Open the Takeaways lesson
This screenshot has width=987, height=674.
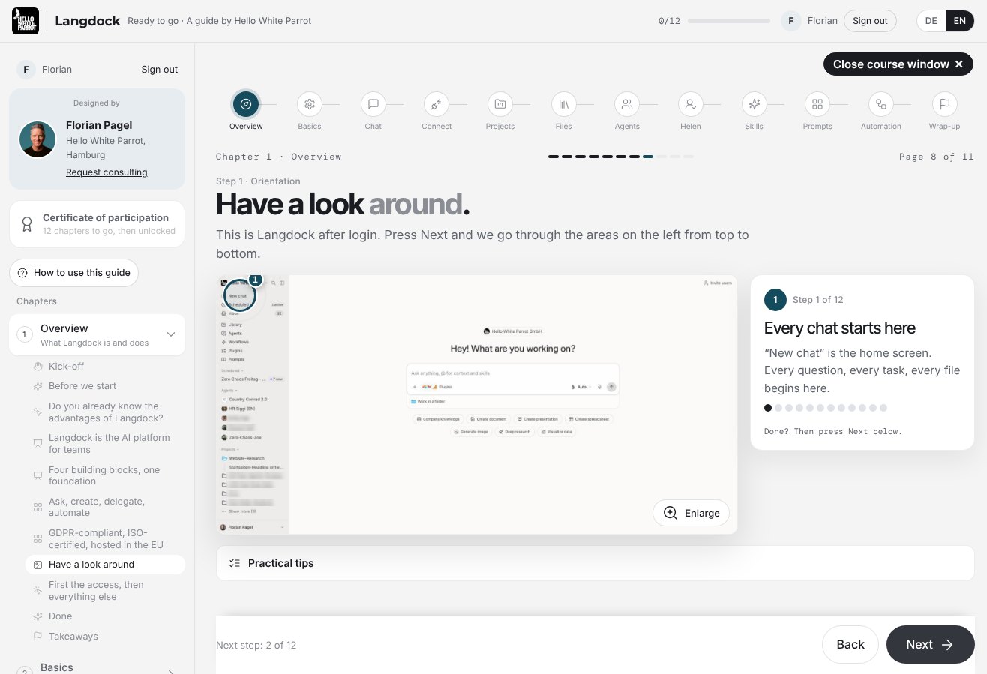click(x=104, y=636)
